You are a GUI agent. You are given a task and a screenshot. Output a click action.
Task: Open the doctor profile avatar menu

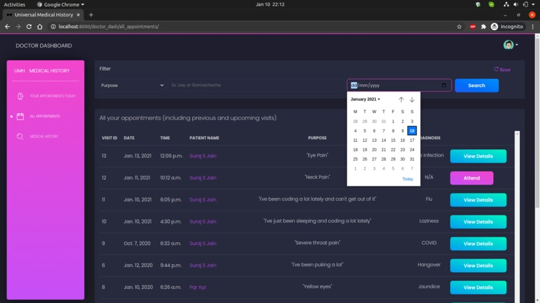pos(511,45)
